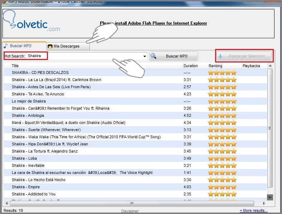Select La cara de Shakira The Voice Highlight row
282x214 pixels.
coord(135,173)
